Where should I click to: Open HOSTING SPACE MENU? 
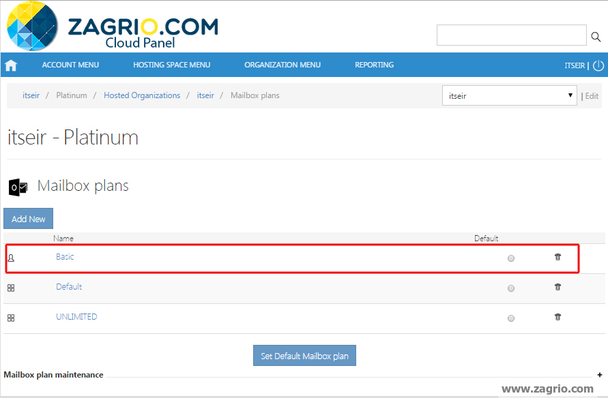(x=172, y=65)
